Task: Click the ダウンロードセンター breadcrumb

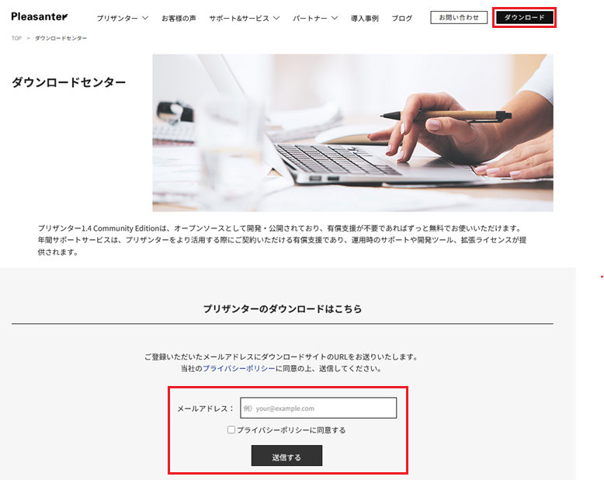Action: 61,38
